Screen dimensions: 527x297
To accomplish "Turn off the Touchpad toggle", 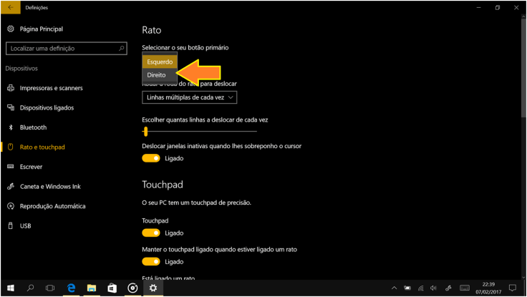I will [151, 233].
